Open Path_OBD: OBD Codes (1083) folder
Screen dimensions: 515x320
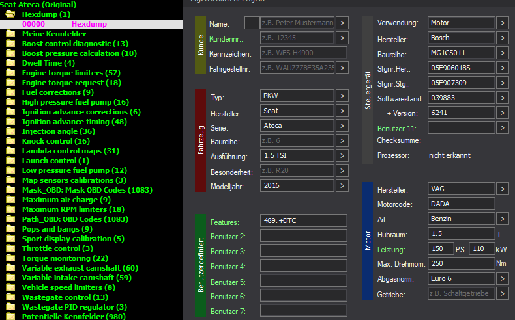point(75,219)
